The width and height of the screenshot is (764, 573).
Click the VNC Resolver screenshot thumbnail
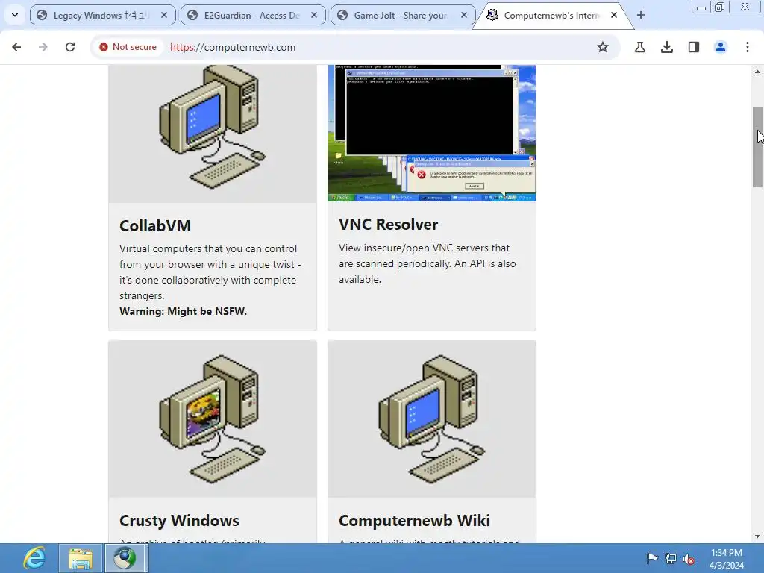(x=432, y=133)
